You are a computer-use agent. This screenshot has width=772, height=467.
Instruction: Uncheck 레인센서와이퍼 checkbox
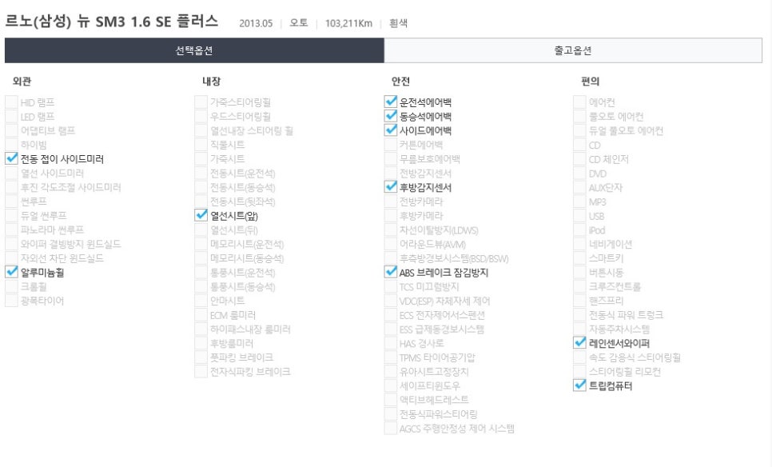coord(580,343)
